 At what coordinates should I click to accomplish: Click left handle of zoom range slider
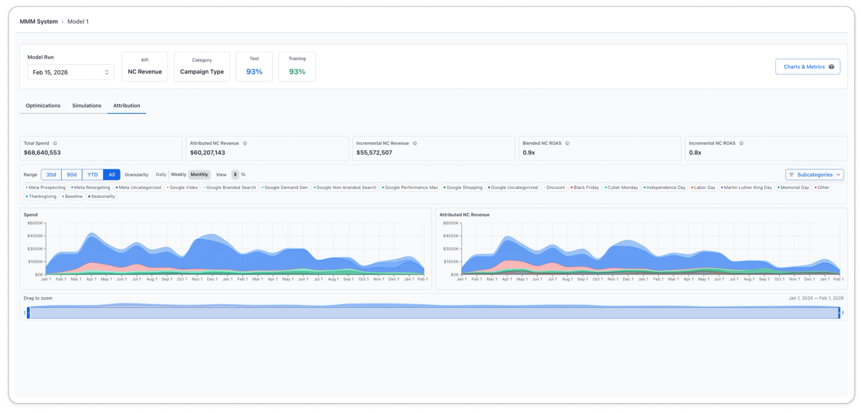tap(28, 312)
